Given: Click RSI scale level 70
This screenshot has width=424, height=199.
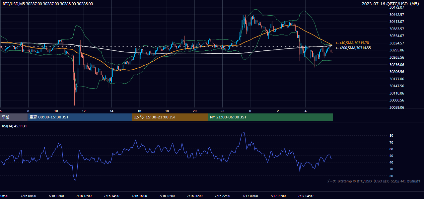Looking at the screenshot, I should [391, 142].
